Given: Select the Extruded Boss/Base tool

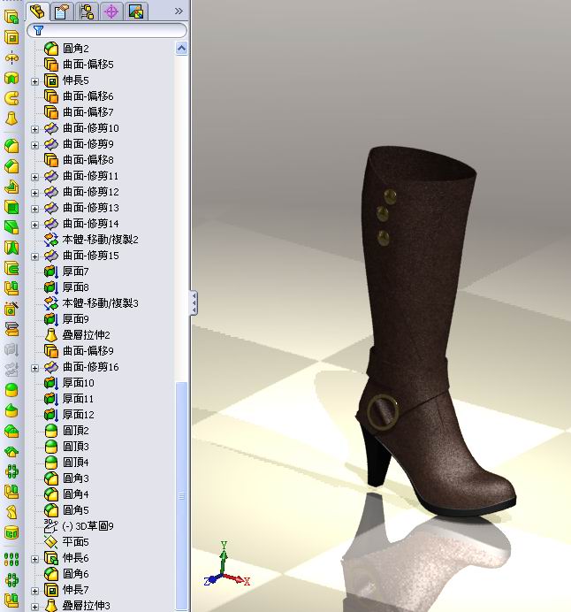Looking at the screenshot, I should 11,18.
